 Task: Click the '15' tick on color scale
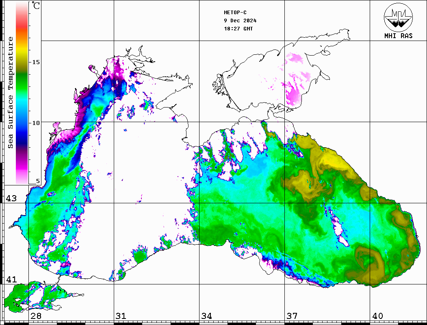tap(36, 62)
